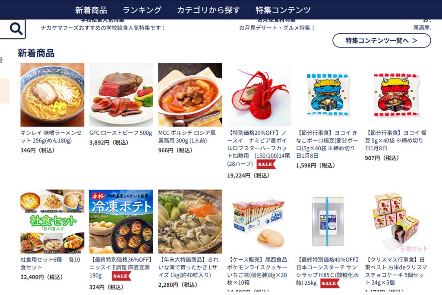Image resolution: width=442 pixels, height=295 pixels.
Task: Click the 社食セット product image
Action: tap(52, 222)
